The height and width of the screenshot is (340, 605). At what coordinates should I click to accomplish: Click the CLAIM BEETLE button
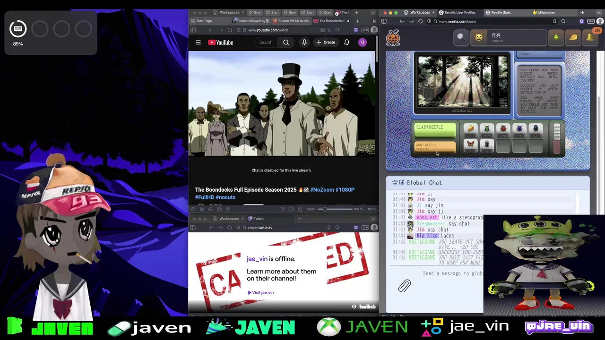[435, 129]
